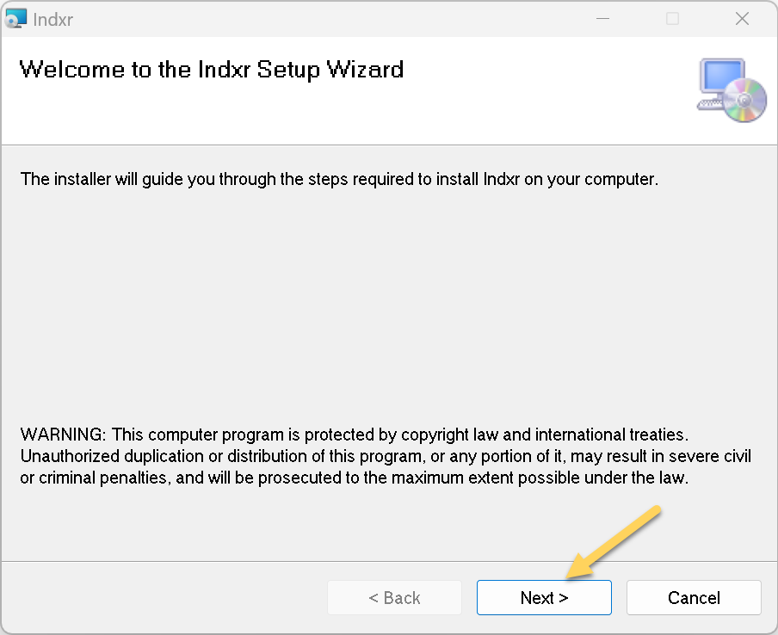Click the installer guide description sentence

pyautogui.click(x=339, y=179)
